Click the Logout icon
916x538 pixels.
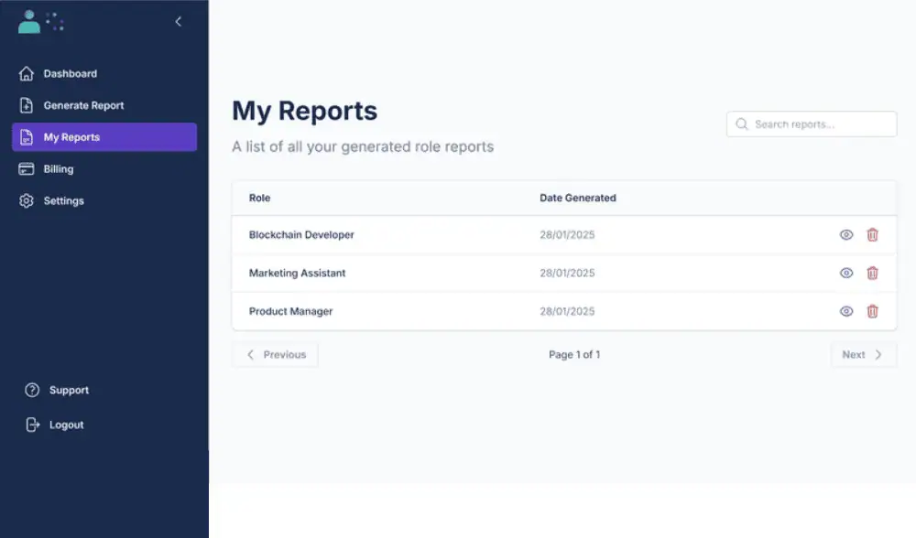(32, 425)
